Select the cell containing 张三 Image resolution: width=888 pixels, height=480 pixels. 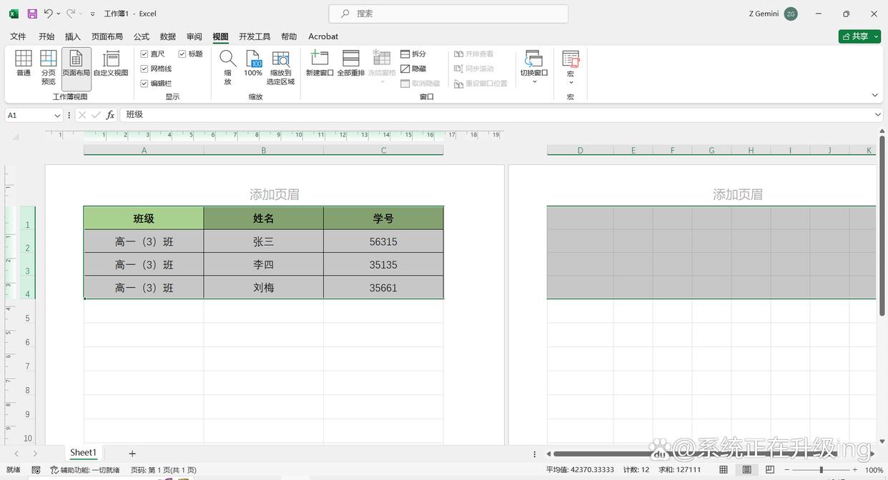pos(264,241)
